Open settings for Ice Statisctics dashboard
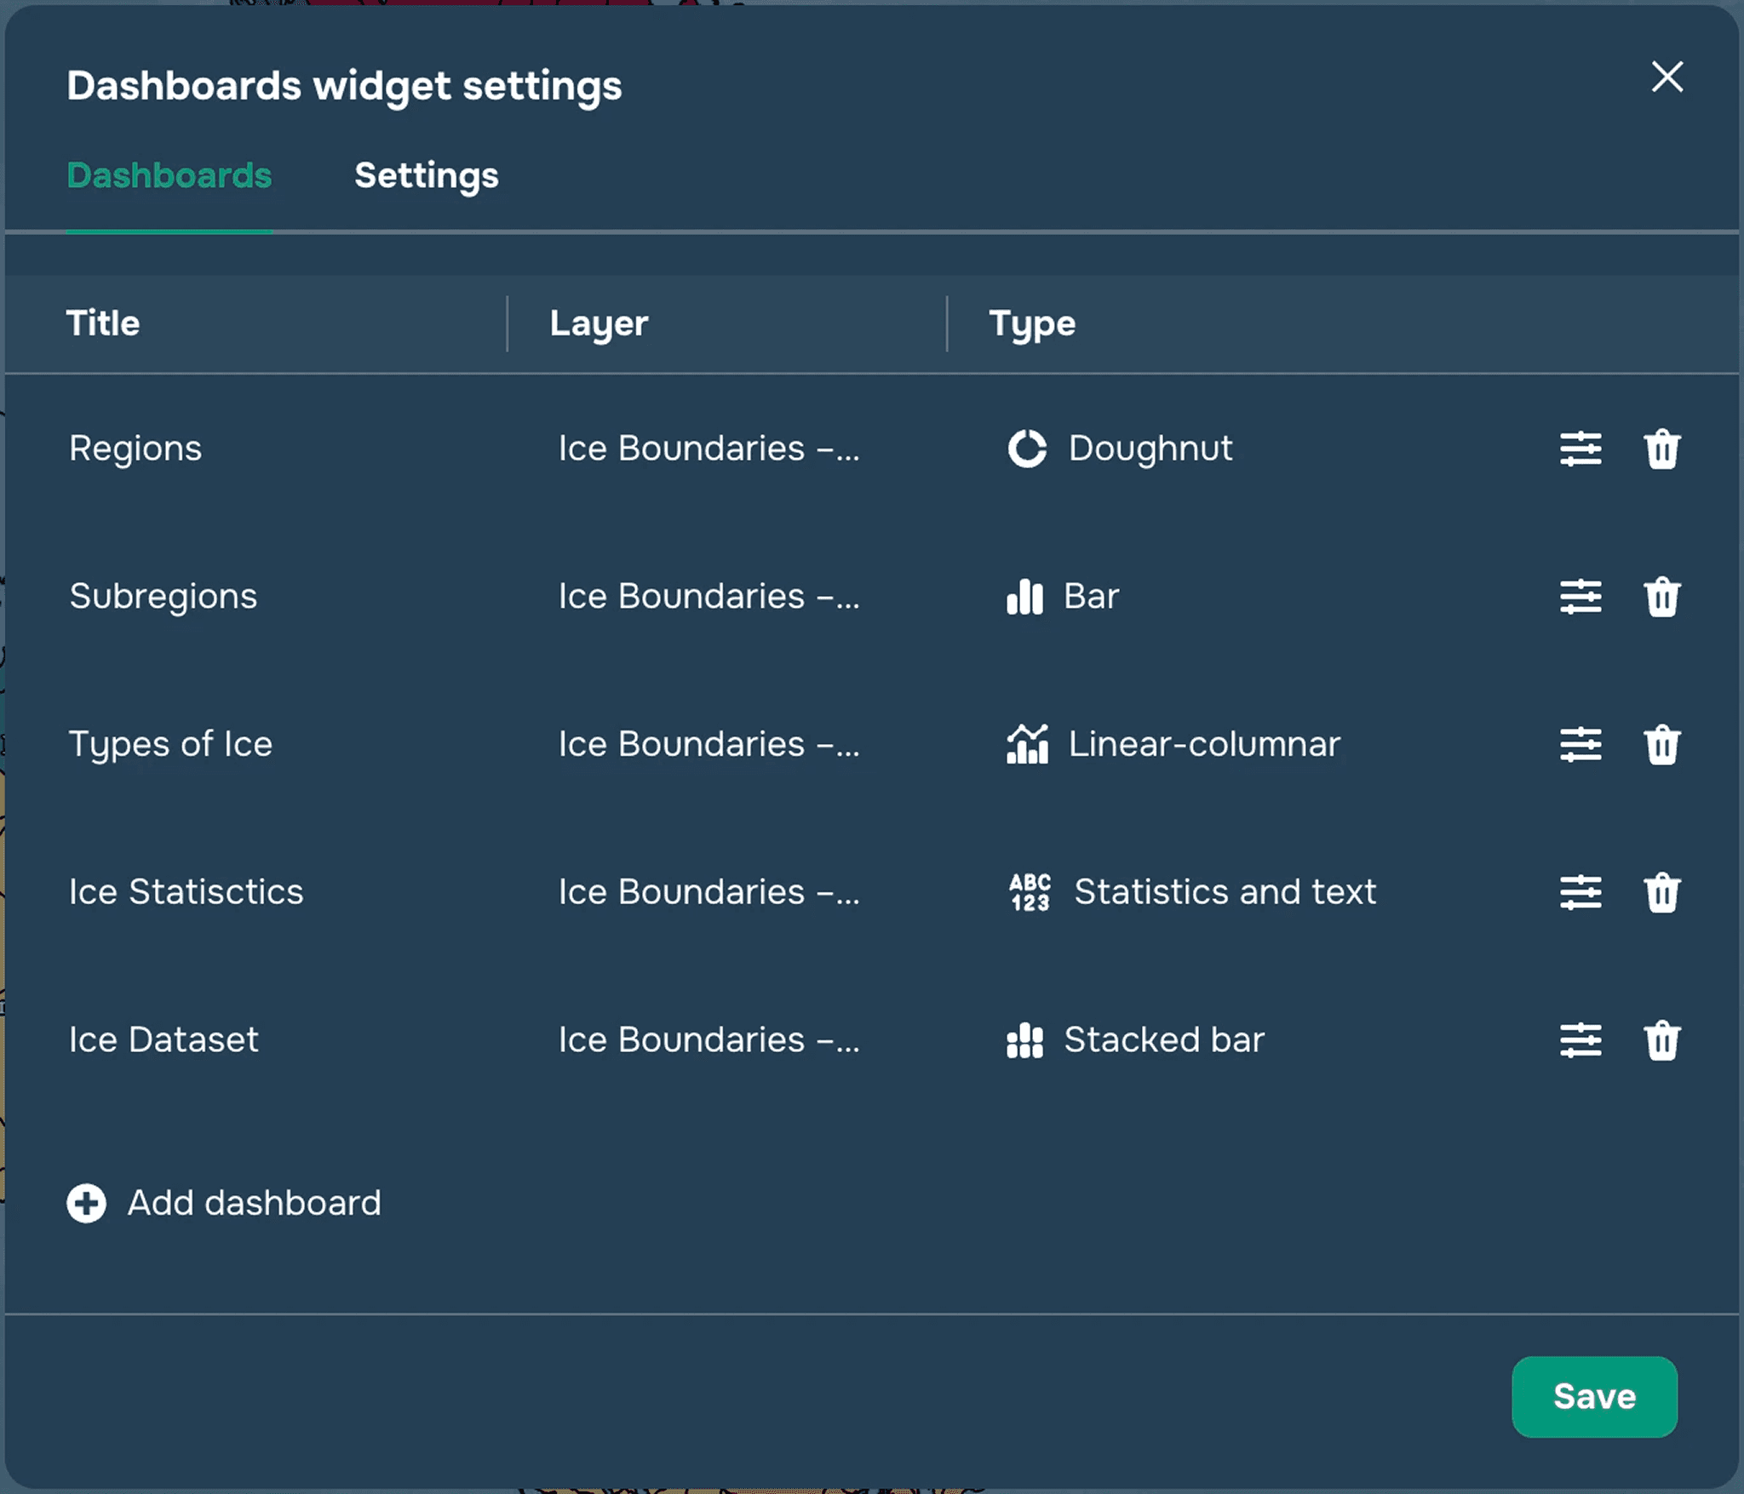Image resolution: width=1744 pixels, height=1494 pixels. (1580, 892)
